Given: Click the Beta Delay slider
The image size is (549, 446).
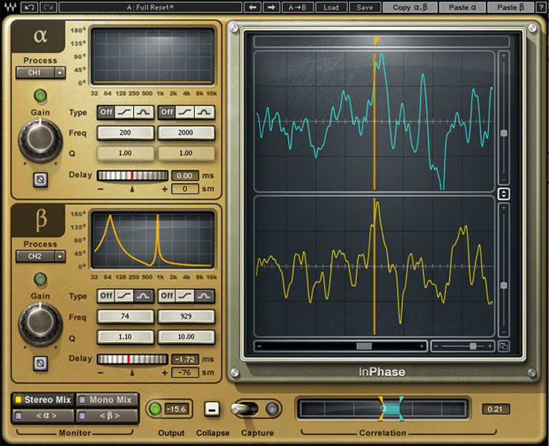Looking at the screenshot, I should tap(132, 358).
